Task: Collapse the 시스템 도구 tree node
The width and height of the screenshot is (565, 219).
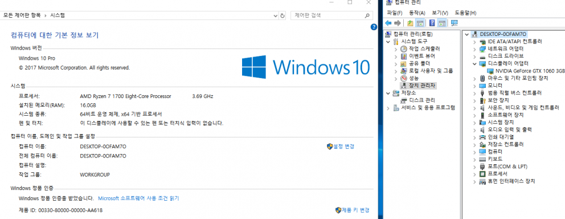Action: point(388,42)
